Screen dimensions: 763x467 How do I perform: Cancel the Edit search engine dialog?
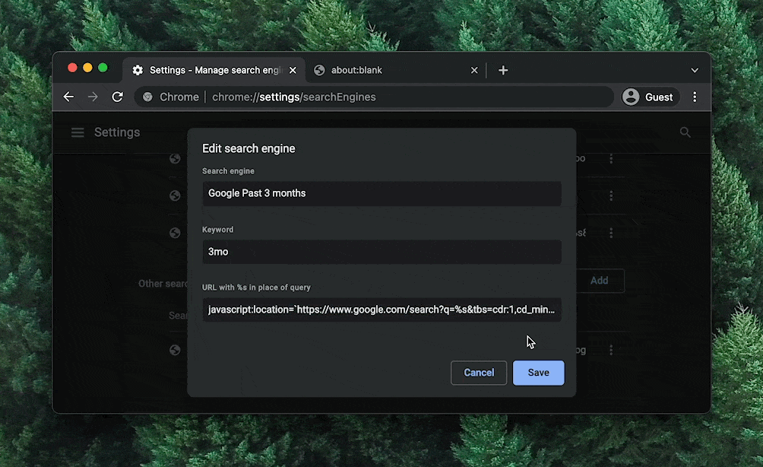click(x=479, y=373)
